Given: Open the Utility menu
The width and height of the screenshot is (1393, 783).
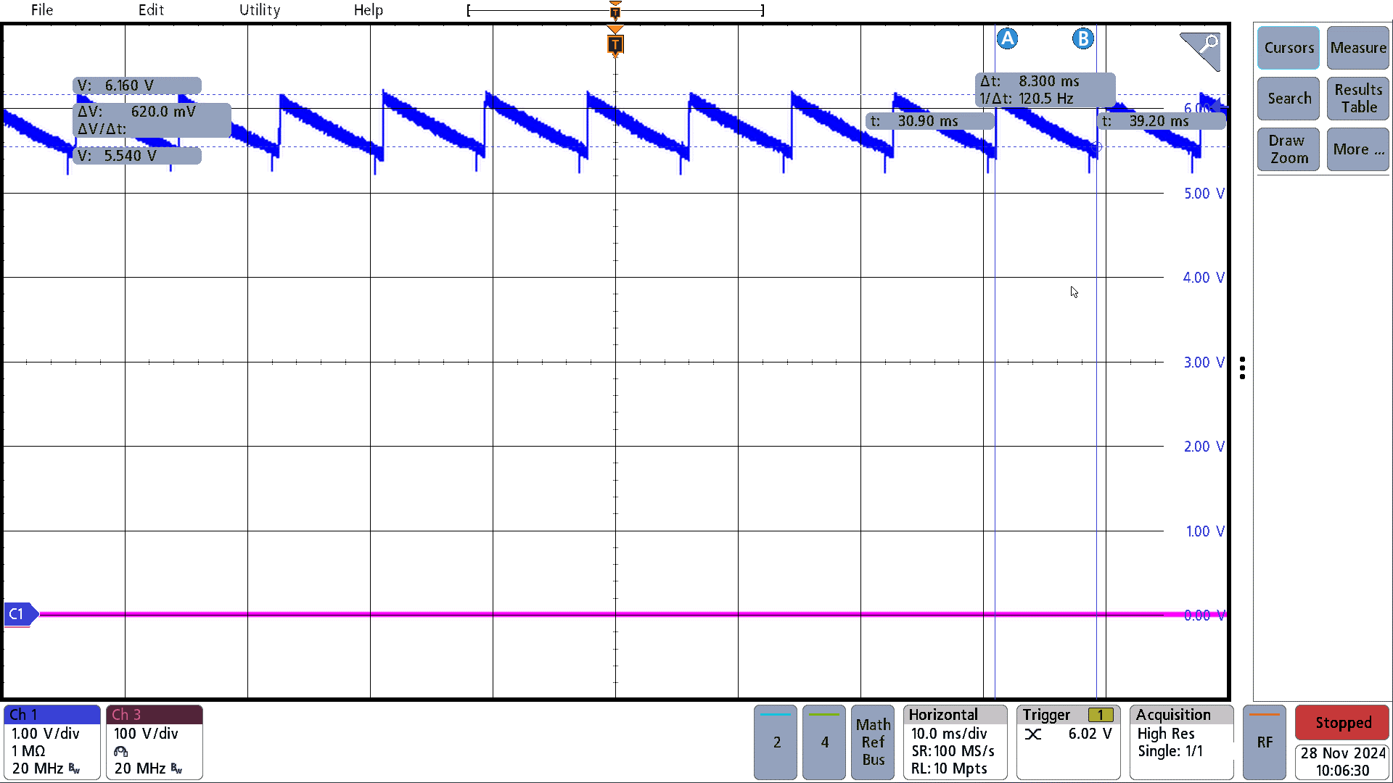Looking at the screenshot, I should tap(260, 10).
